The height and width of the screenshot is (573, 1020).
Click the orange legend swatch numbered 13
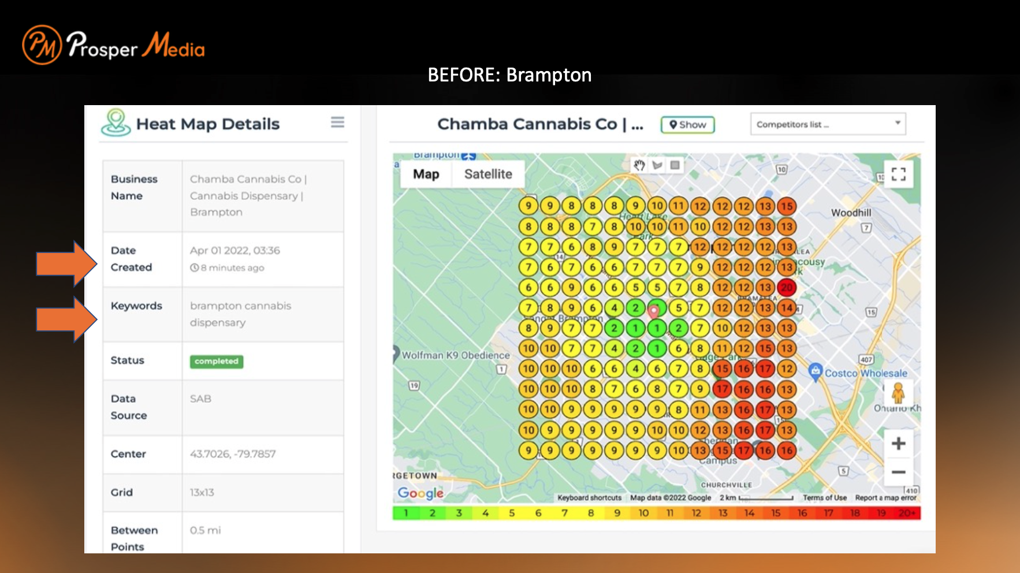click(723, 513)
